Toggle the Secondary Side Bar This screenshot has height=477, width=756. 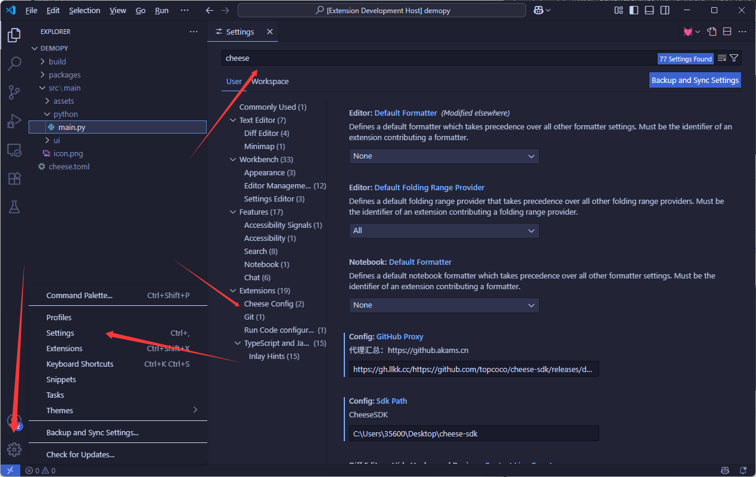pos(665,10)
